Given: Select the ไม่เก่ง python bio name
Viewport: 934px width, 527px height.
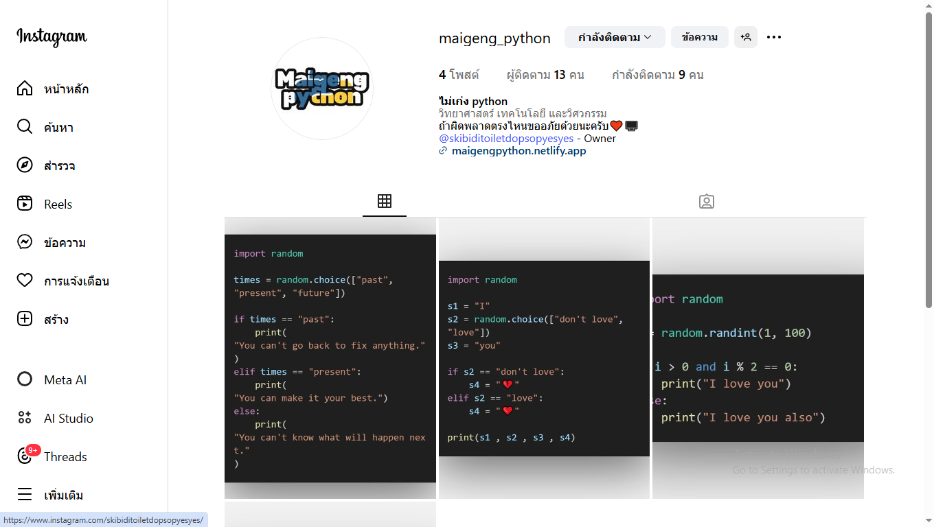Looking at the screenshot, I should [473, 102].
